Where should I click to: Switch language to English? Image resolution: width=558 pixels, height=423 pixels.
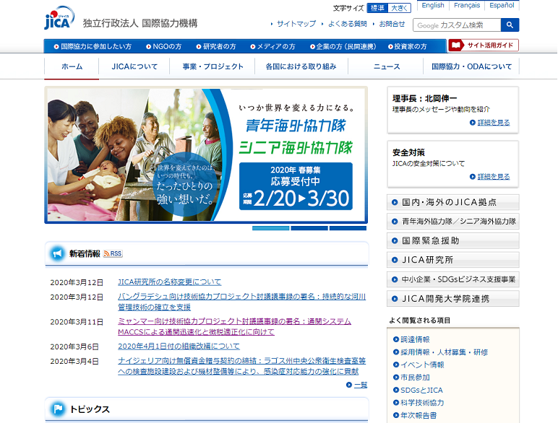433,5
